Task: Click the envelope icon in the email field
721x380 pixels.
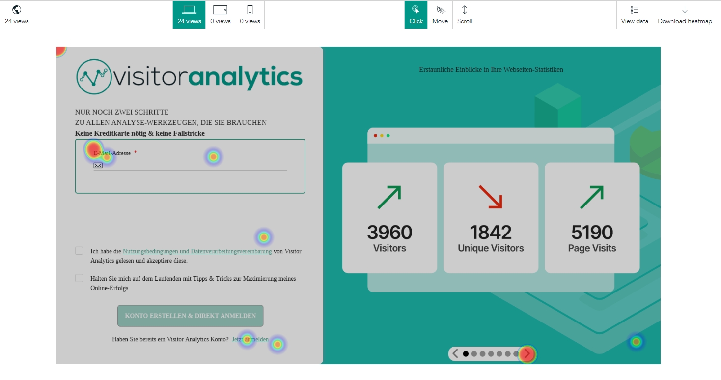Action: [x=98, y=165]
